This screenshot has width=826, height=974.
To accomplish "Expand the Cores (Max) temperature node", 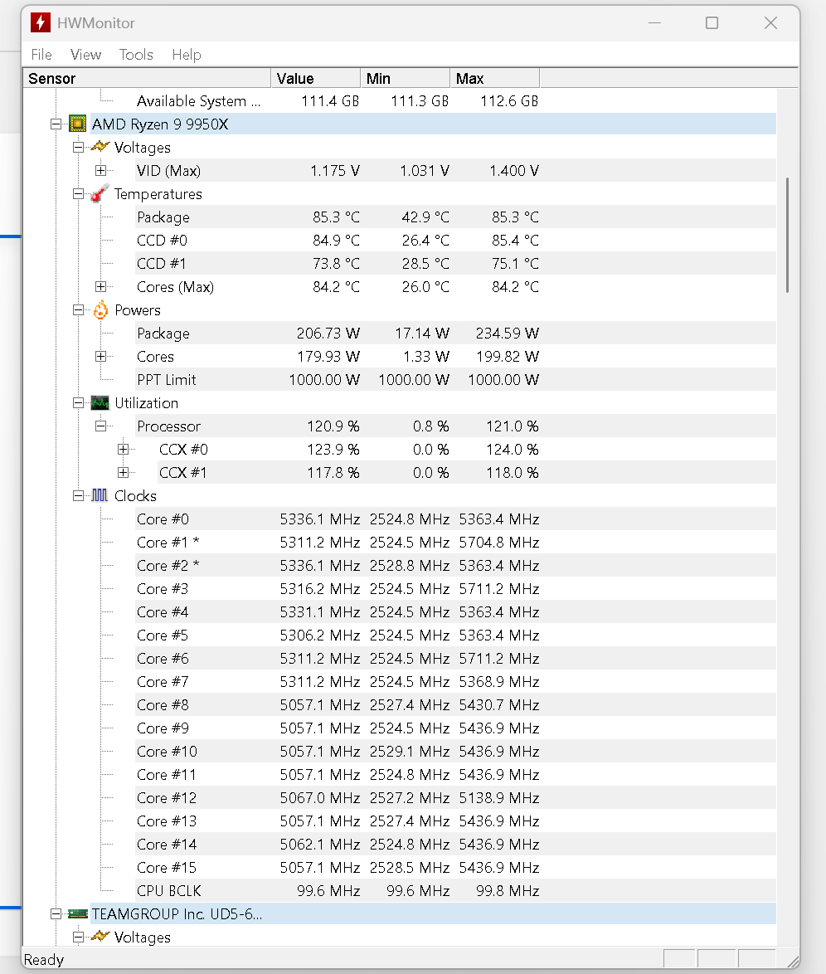I will click(100, 286).
